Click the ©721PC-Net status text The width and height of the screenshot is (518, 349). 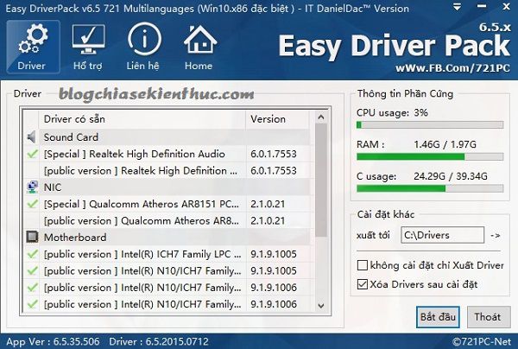(482, 341)
